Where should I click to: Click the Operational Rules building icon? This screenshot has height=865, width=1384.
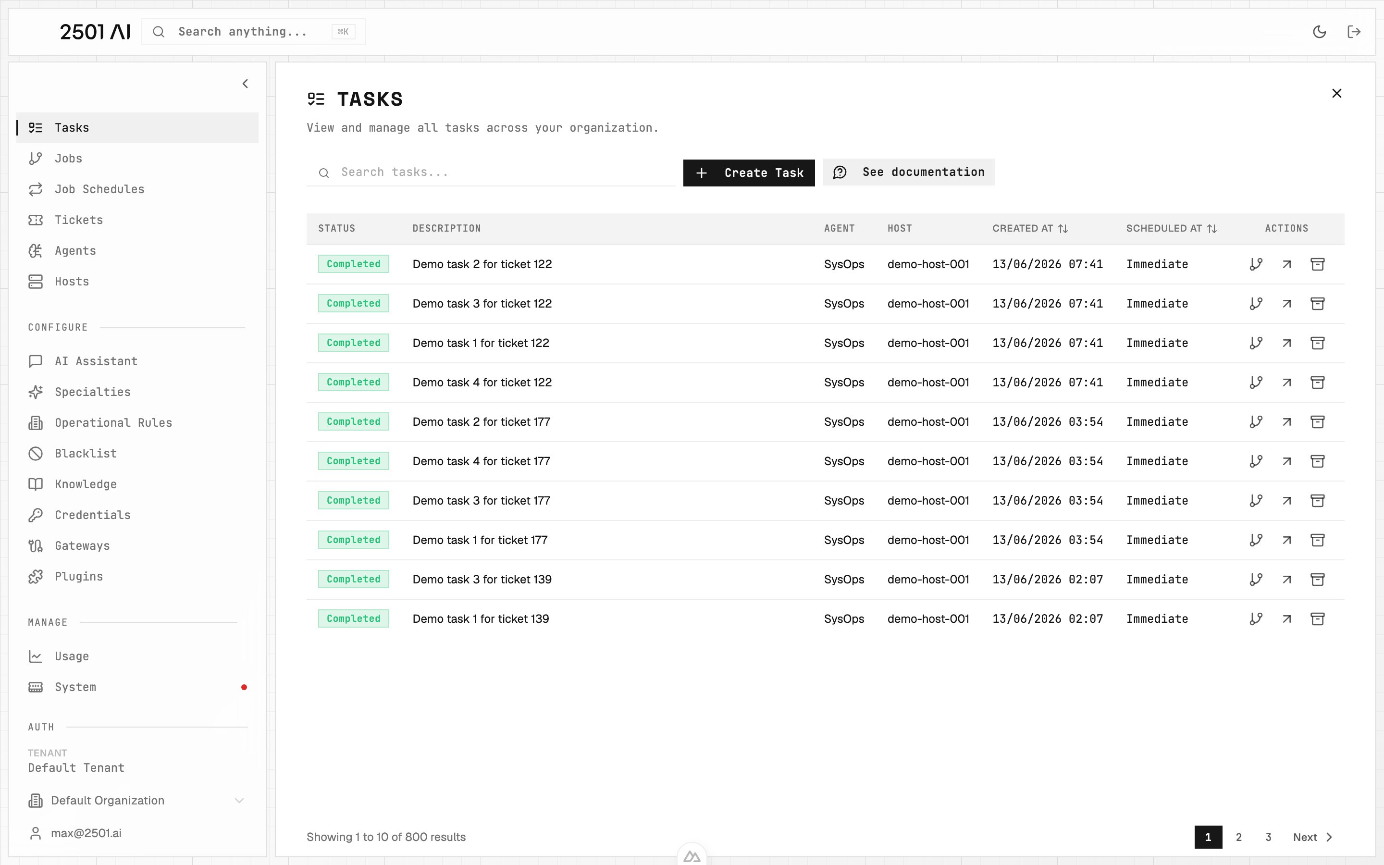pos(36,423)
